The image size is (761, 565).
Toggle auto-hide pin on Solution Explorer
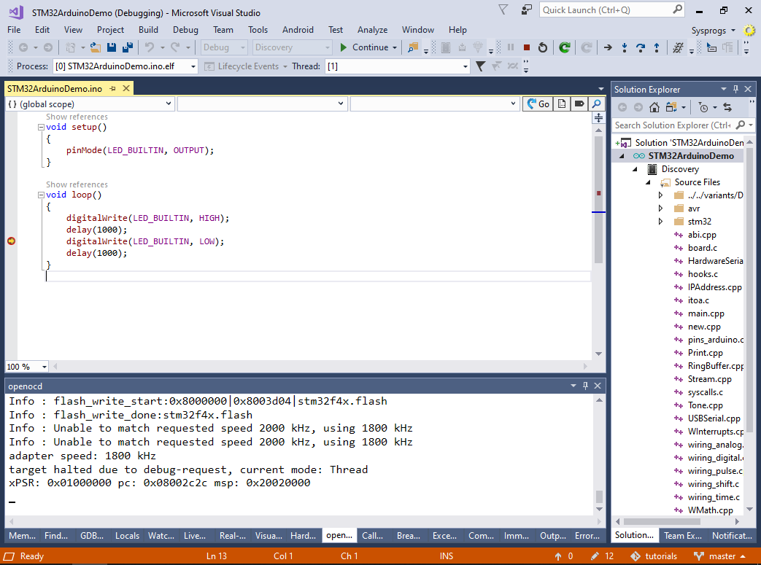pyautogui.click(x=735, y=89)
